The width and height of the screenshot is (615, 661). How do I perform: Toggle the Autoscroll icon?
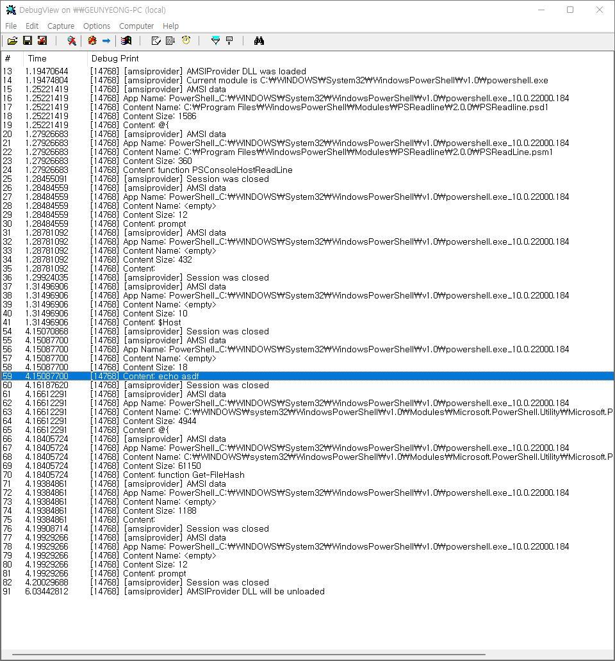pyautogui.click(x=170, y=41)
